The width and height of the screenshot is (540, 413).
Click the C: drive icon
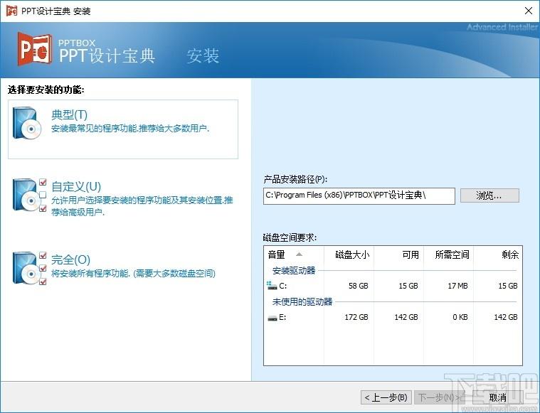pyautogui.click(x=272, y=285)
